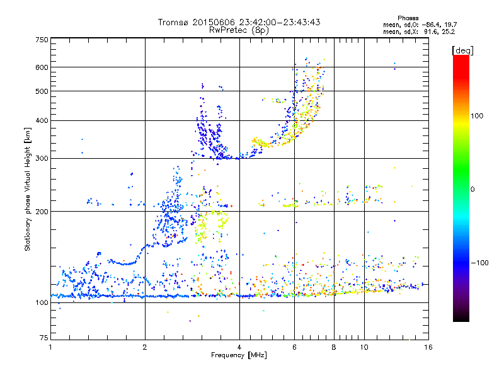Viewport: 504px width, 378px height.
Task: Click the phase colorbar
Action: (x=461, y=188)
